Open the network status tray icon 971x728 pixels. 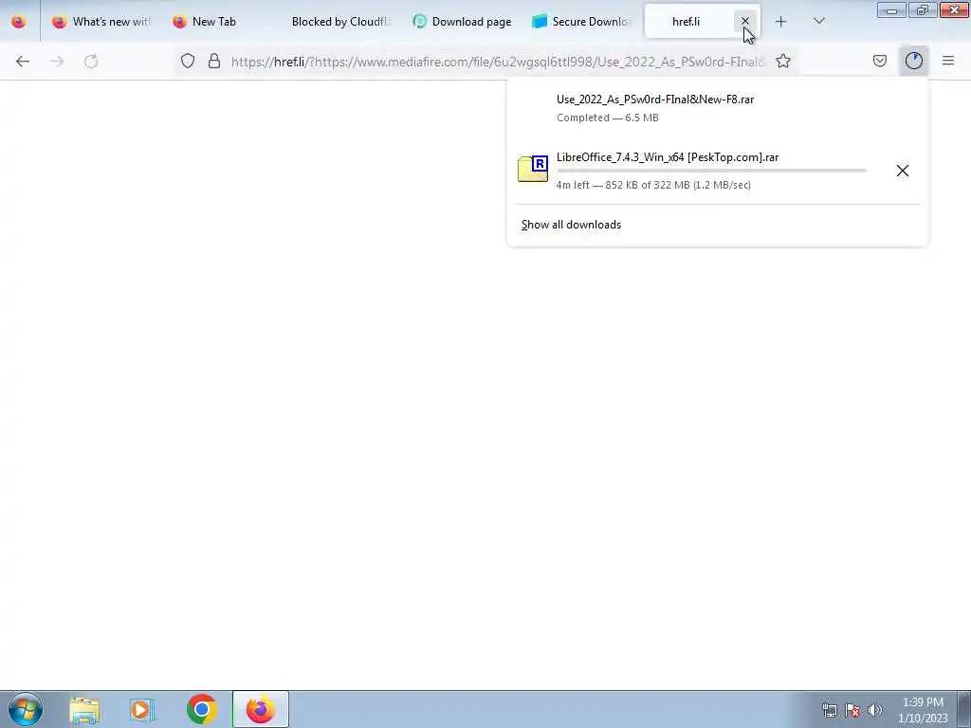(829, 710)
